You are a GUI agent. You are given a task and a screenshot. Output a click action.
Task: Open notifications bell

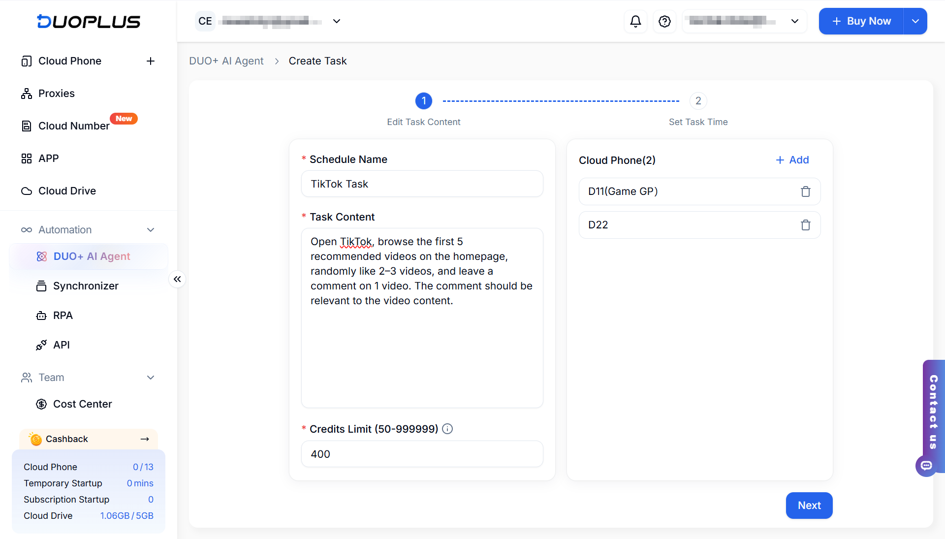(x=636, y=21)
